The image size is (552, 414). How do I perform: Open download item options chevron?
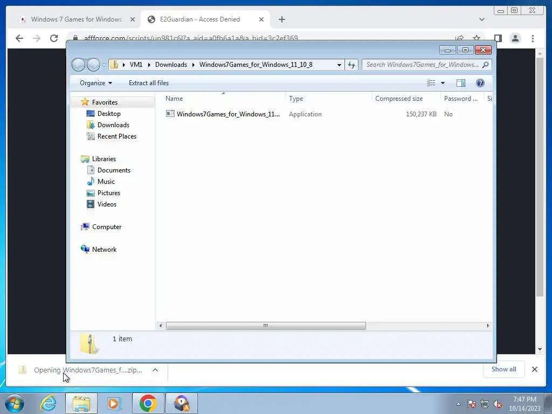[155, 370]
